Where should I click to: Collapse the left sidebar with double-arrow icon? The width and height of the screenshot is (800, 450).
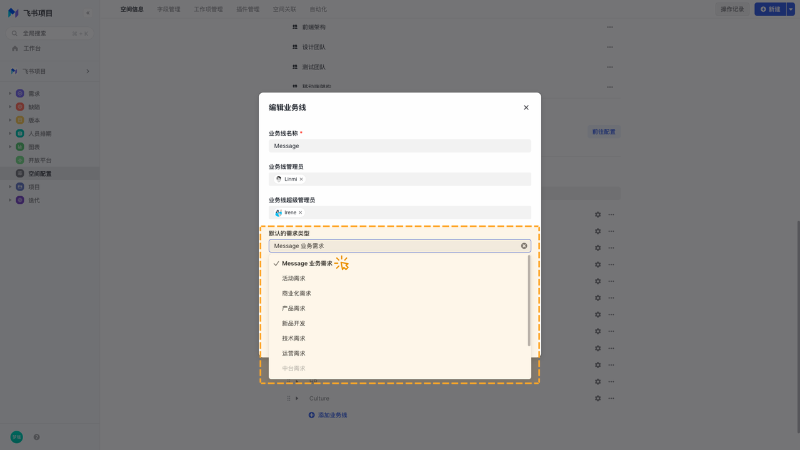coord(87,12)
